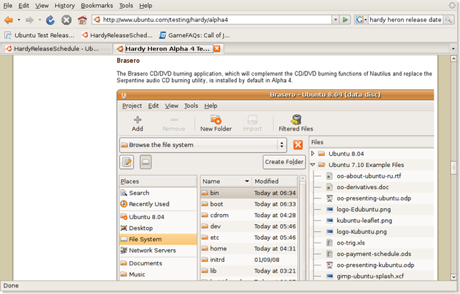The image size is (460, 294).
Task: Select the initrd folder row
Action: 249,260
